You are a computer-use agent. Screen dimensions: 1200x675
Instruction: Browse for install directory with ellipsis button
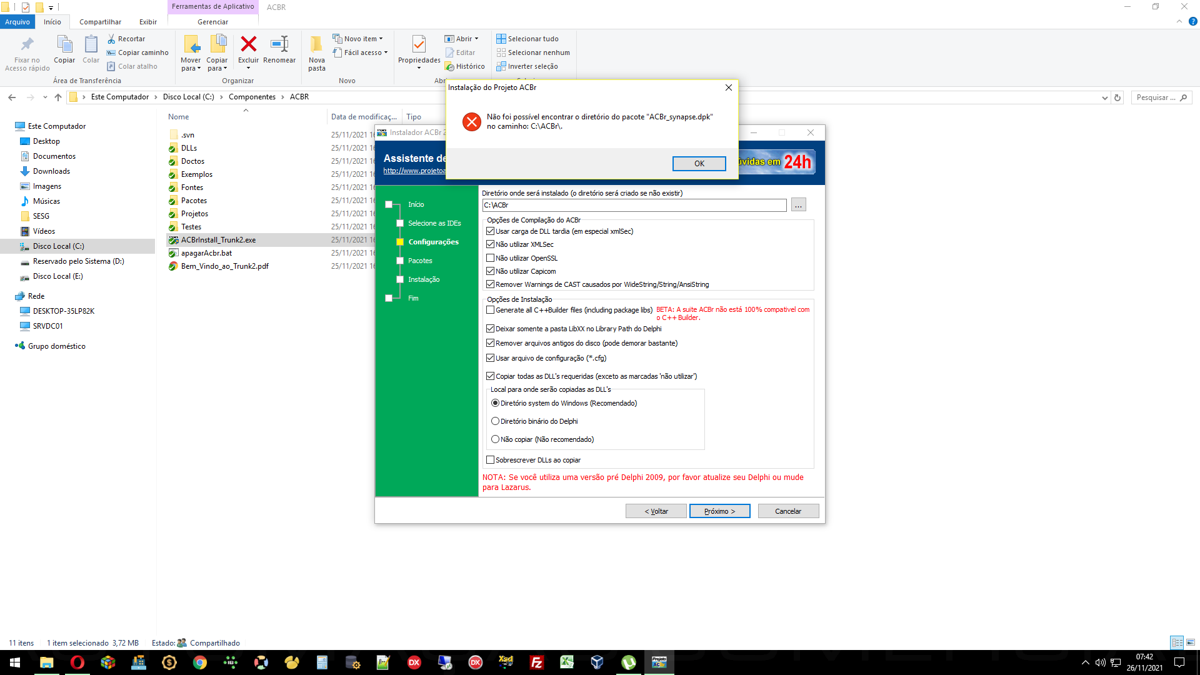[798, 205]
